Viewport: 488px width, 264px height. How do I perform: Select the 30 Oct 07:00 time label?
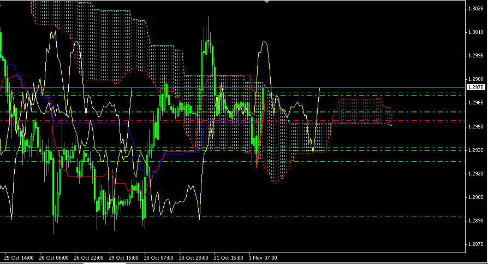point(159,258)
